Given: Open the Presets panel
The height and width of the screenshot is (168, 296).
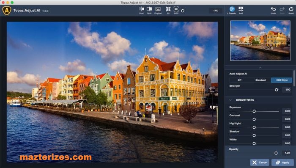Looking at the screenshot, I should point(232,10).
